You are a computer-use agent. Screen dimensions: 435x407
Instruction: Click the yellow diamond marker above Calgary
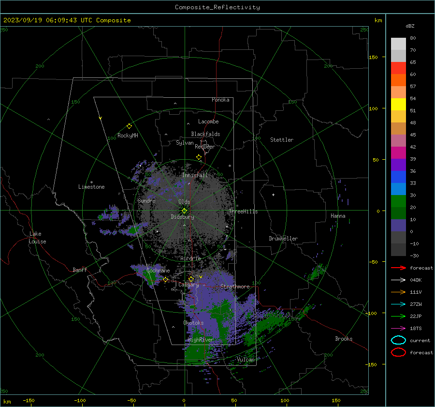[x=191, y=279]
